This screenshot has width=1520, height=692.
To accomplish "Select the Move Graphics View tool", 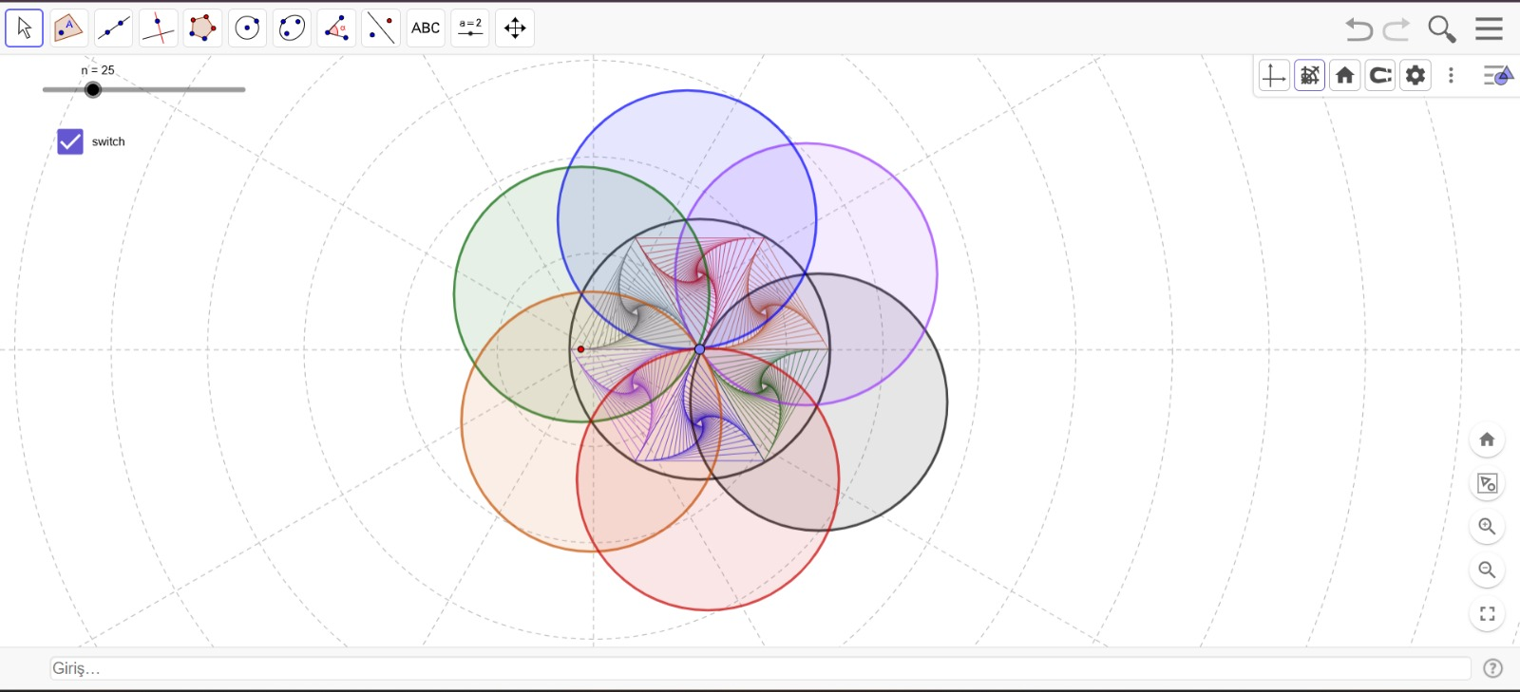I will click(x=515, y=28).
